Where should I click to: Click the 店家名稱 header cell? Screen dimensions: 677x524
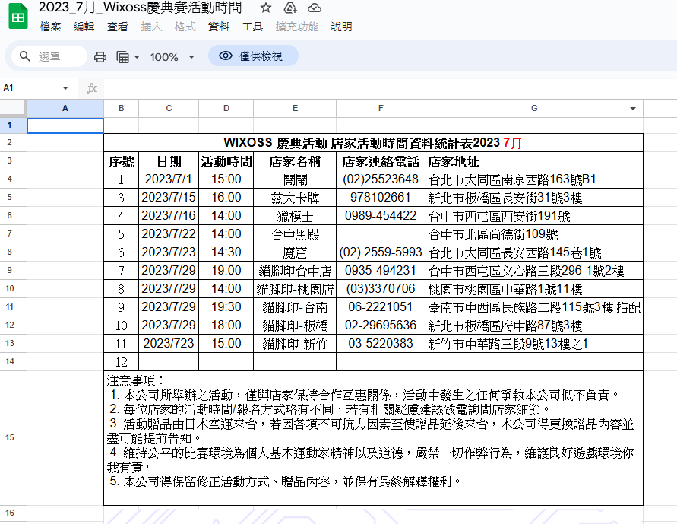tap(295, 161)
